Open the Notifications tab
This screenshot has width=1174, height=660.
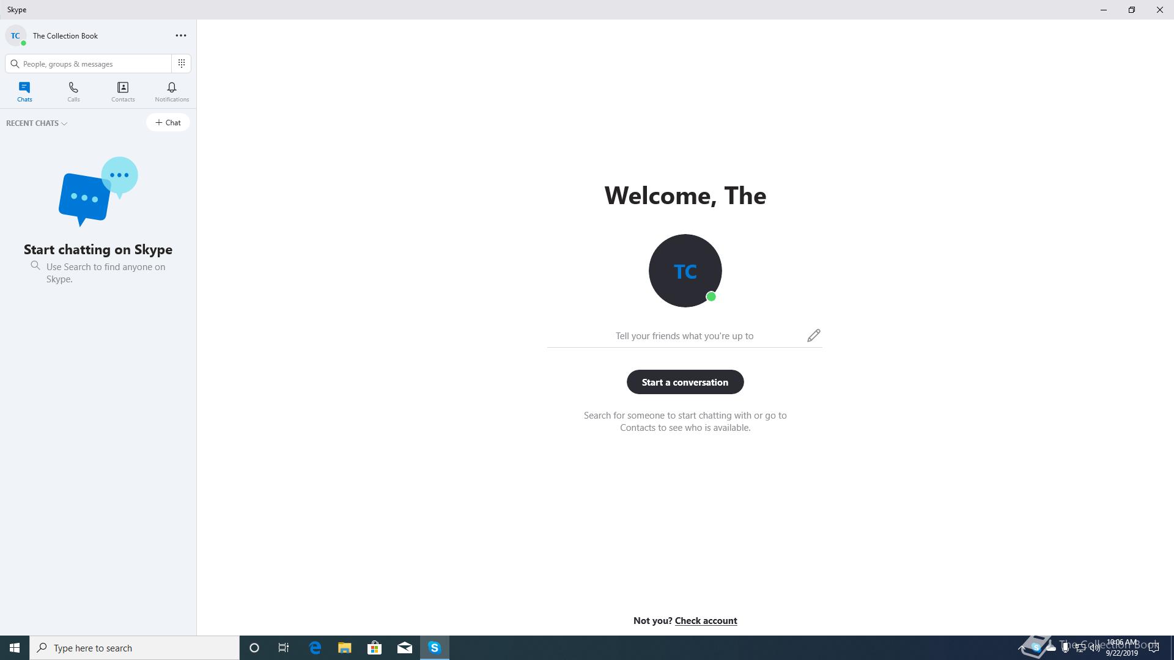pyautogui.click(x=172, y=92)
